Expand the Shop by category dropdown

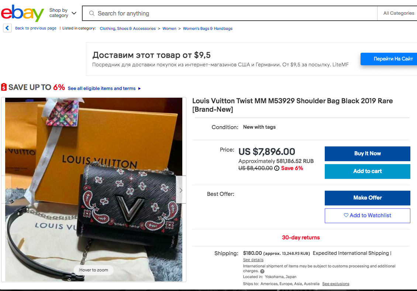(x=63, y=13)
